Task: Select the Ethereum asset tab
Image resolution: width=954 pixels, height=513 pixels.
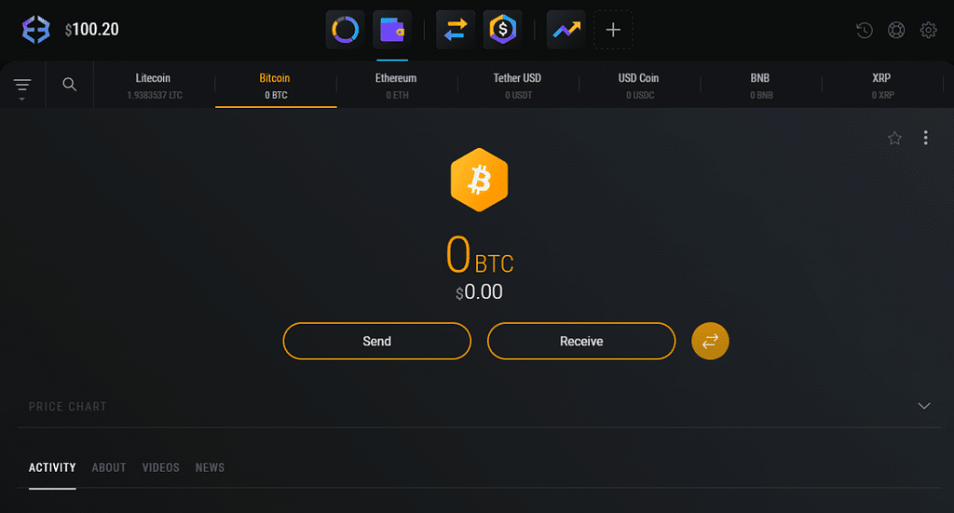Action: click(397, 85)
